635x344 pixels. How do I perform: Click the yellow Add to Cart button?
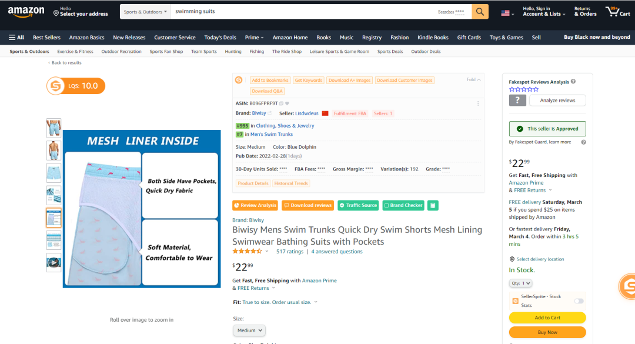pos(547,318)
